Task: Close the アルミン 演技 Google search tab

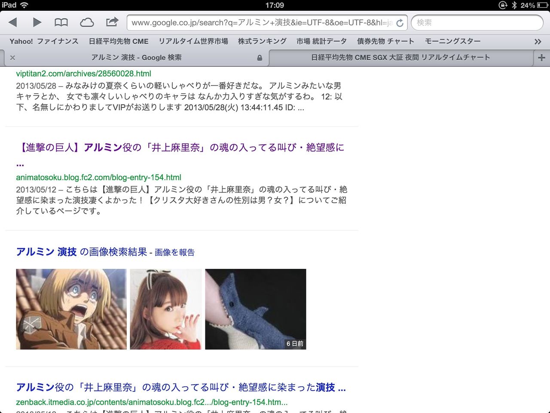Action: tap(12, 57)
